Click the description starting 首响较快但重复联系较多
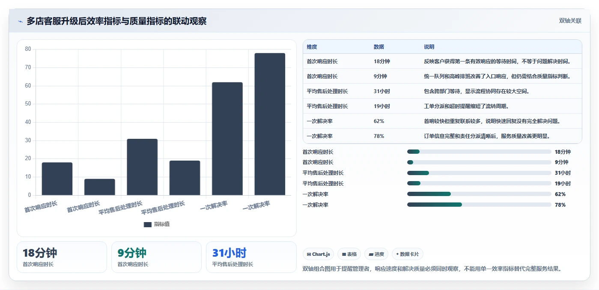This screenshot has width=599, height=290. 492,121
